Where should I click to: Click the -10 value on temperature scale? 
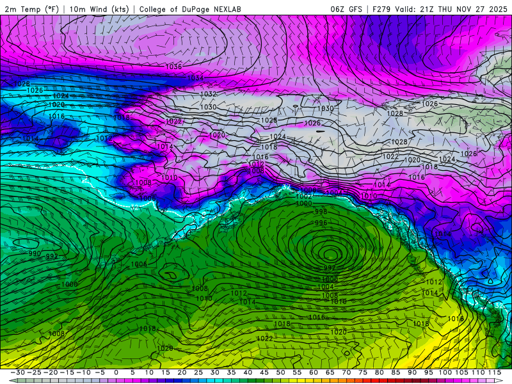click(83, 372)
